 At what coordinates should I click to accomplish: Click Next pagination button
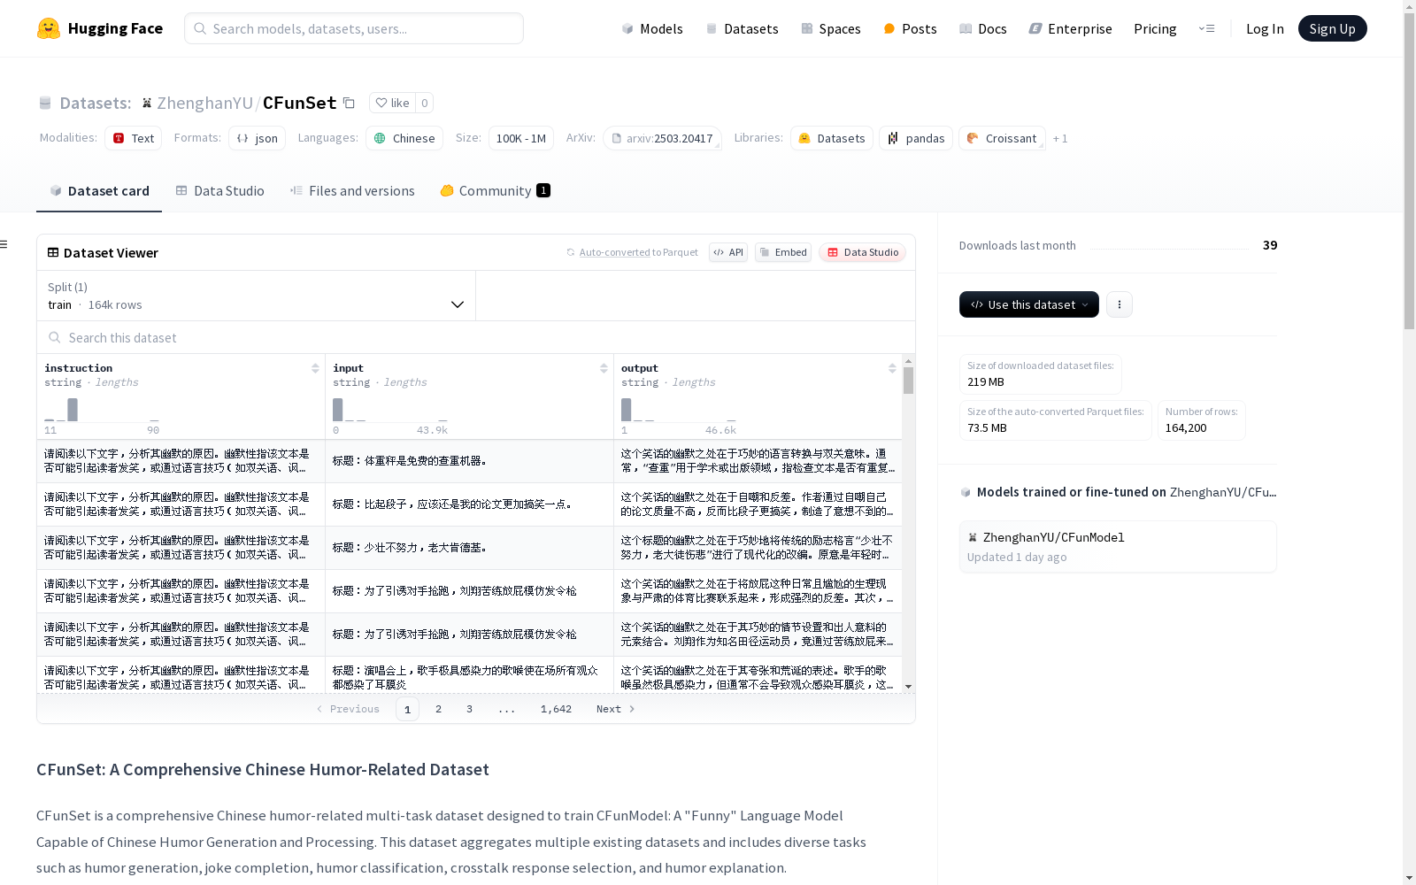point(616,709)
